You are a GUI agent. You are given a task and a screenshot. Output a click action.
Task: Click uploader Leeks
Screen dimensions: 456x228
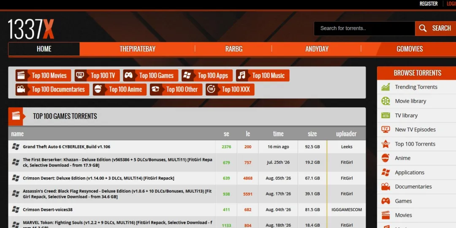(x=347, y=147)
